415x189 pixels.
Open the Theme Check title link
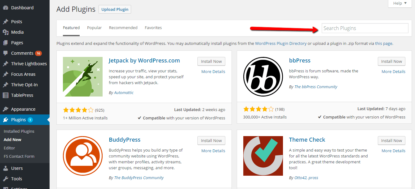pyautogui.click(x=307, y=140)
